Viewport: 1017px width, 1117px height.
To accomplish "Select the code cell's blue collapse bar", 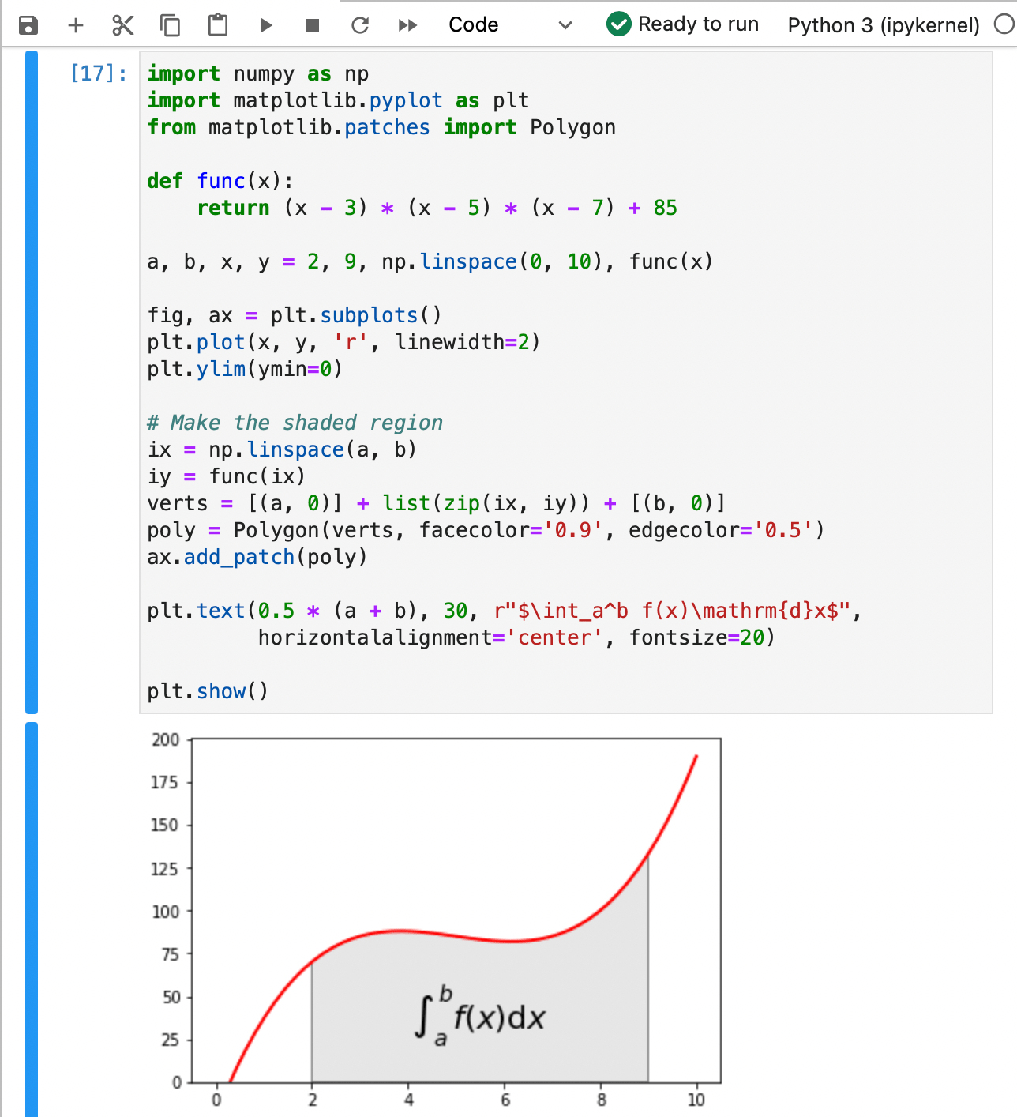I will pos(30,379).
